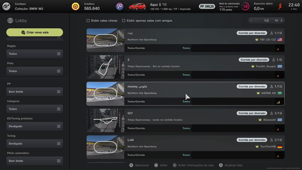This screenshot has height=170, width=302.
Task: Go to previous page with L1 arrow
Action: [254, 21]
